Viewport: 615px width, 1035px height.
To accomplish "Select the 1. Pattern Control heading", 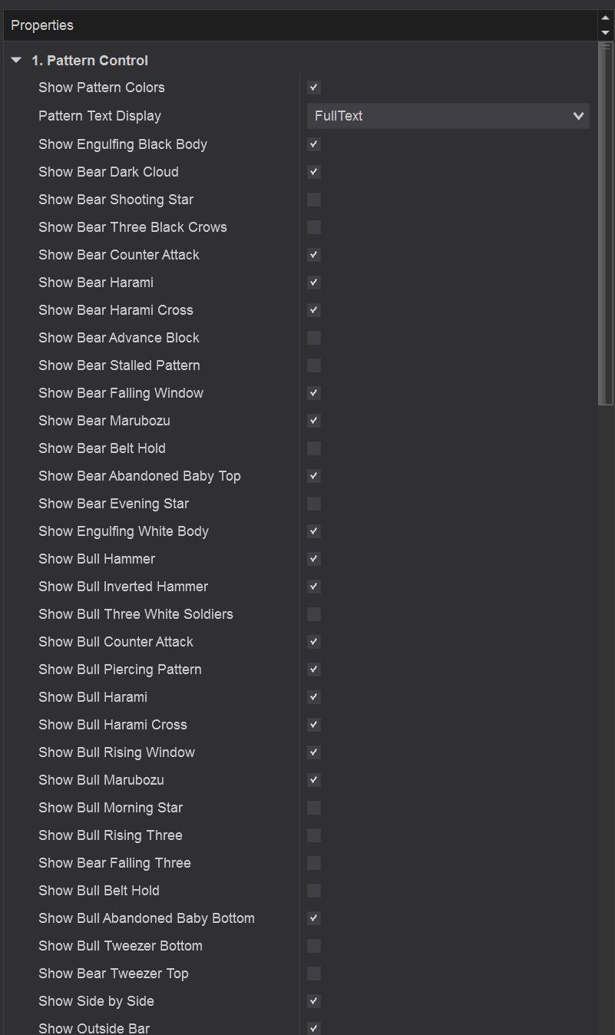I will click(90, 61).
